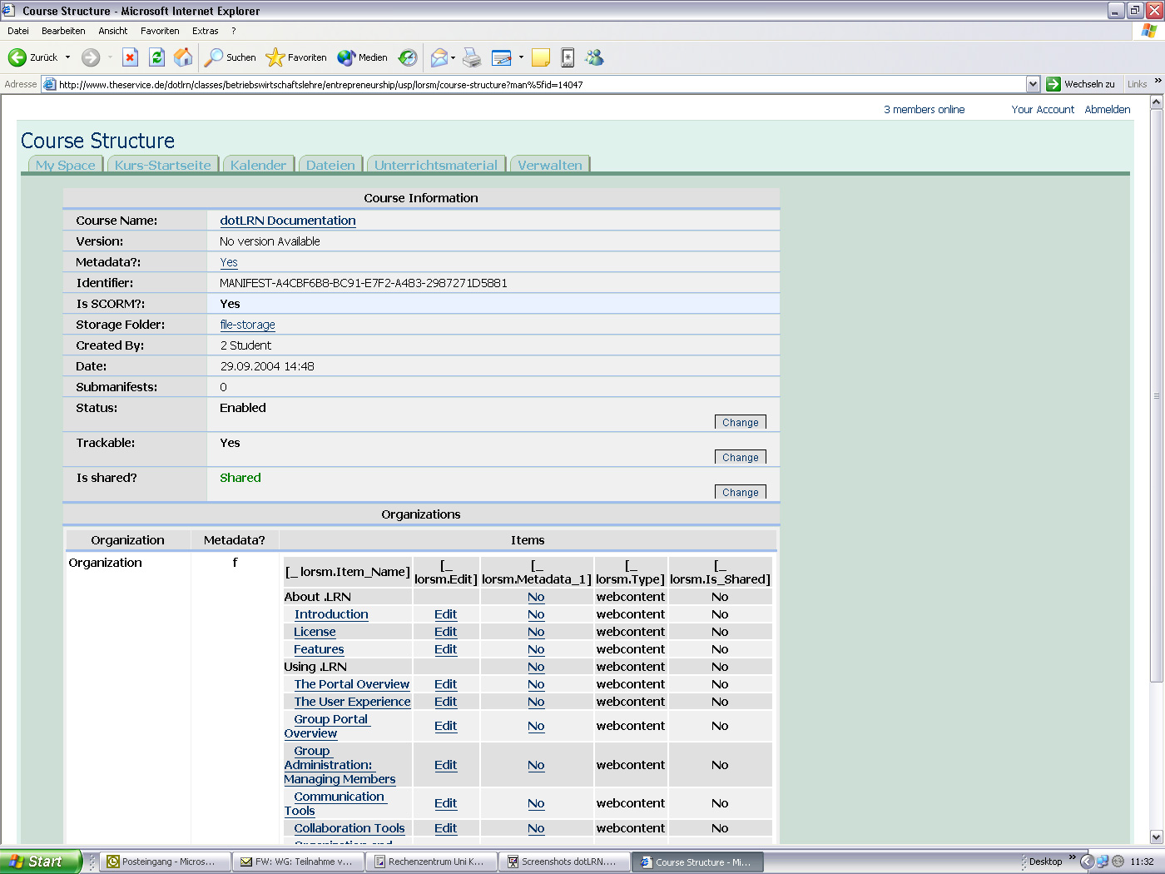Expand the mail icon dropdown arrow
Screen dimensions: 1165x874
click(x=454, y=57)
